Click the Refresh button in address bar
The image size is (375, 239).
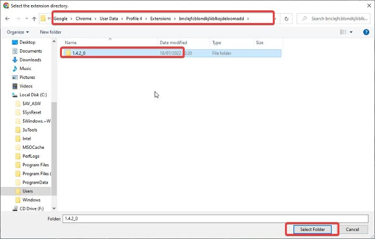pyautogui.click(x=286, y=19)
